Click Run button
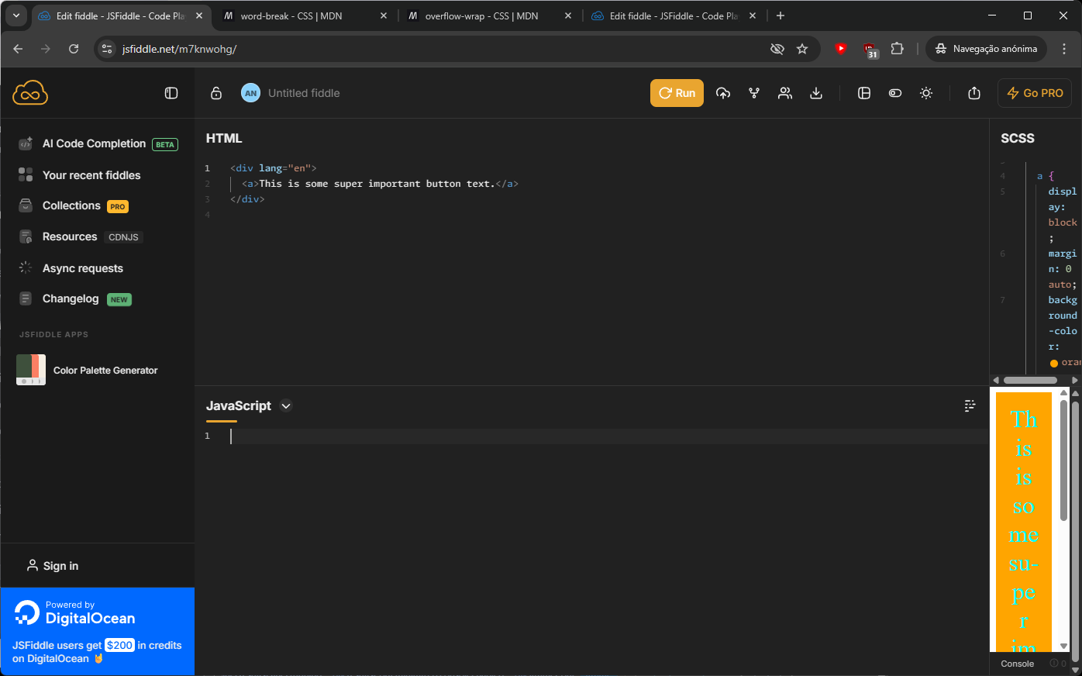Viewport: 1082px width, 676px height. click(677, 93)
